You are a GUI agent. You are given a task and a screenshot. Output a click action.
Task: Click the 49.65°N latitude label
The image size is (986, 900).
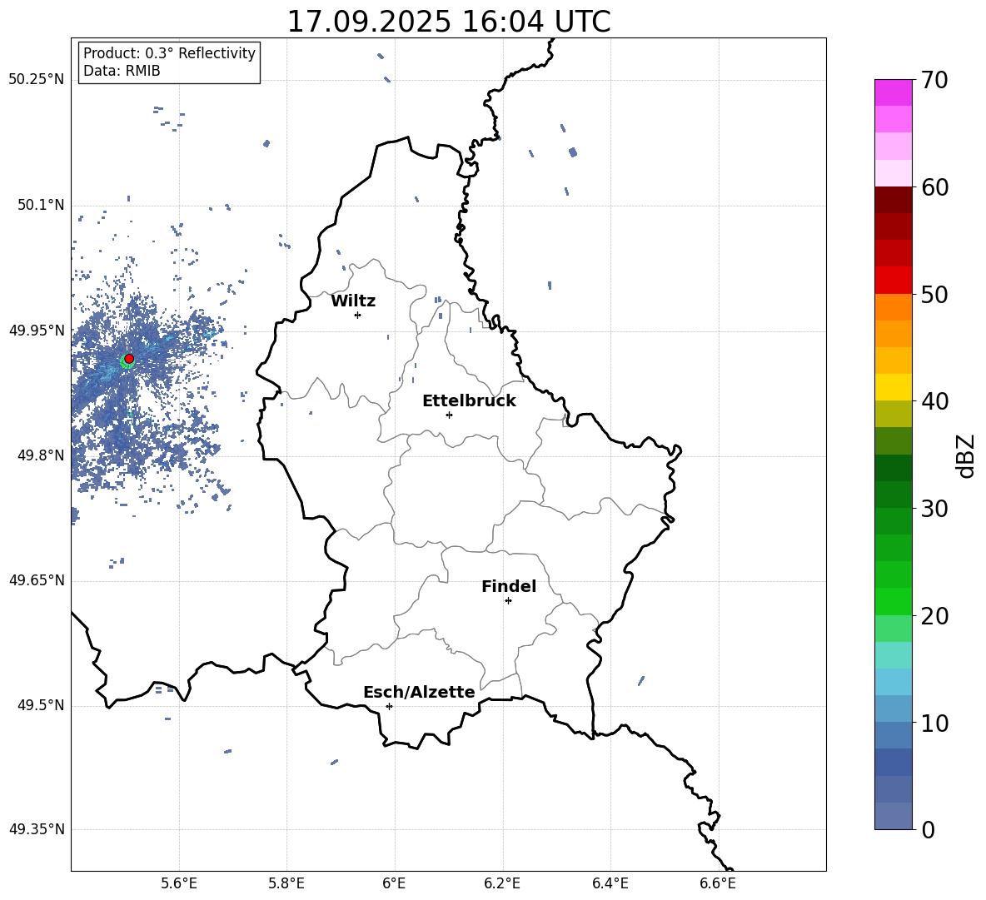point(37,579)
